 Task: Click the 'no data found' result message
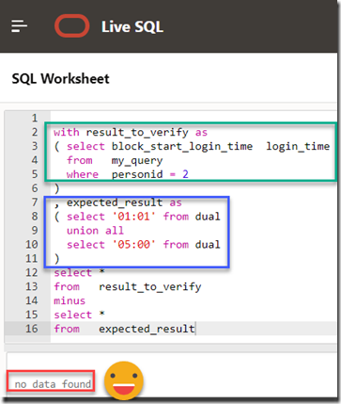53,384
